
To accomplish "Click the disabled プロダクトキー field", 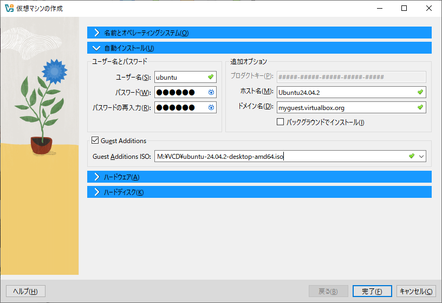I will click(x=351, y=77).
